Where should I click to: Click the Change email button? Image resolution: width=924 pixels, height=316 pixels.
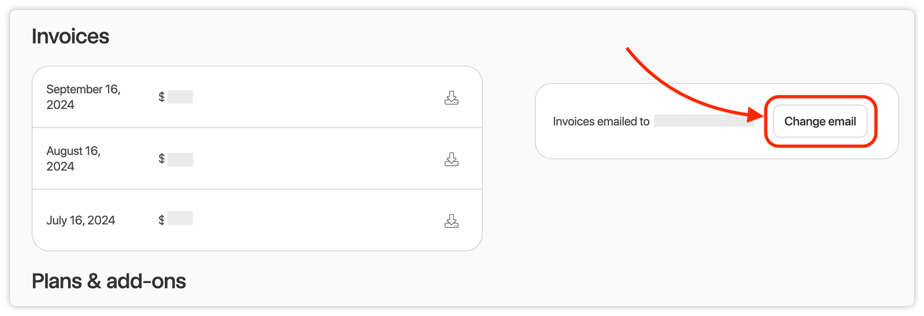[819, 122]
